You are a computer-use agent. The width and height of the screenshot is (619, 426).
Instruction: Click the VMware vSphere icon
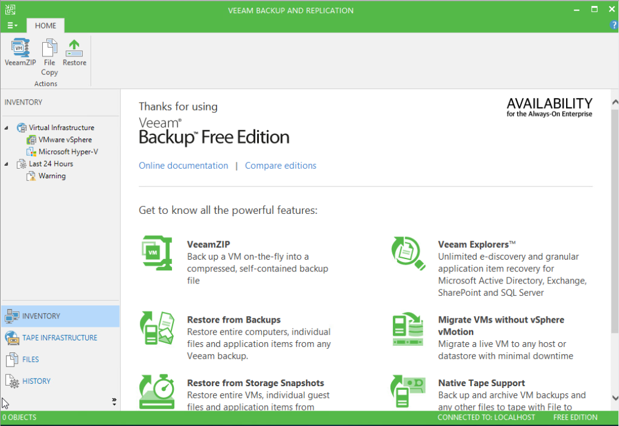pos(32,140)
